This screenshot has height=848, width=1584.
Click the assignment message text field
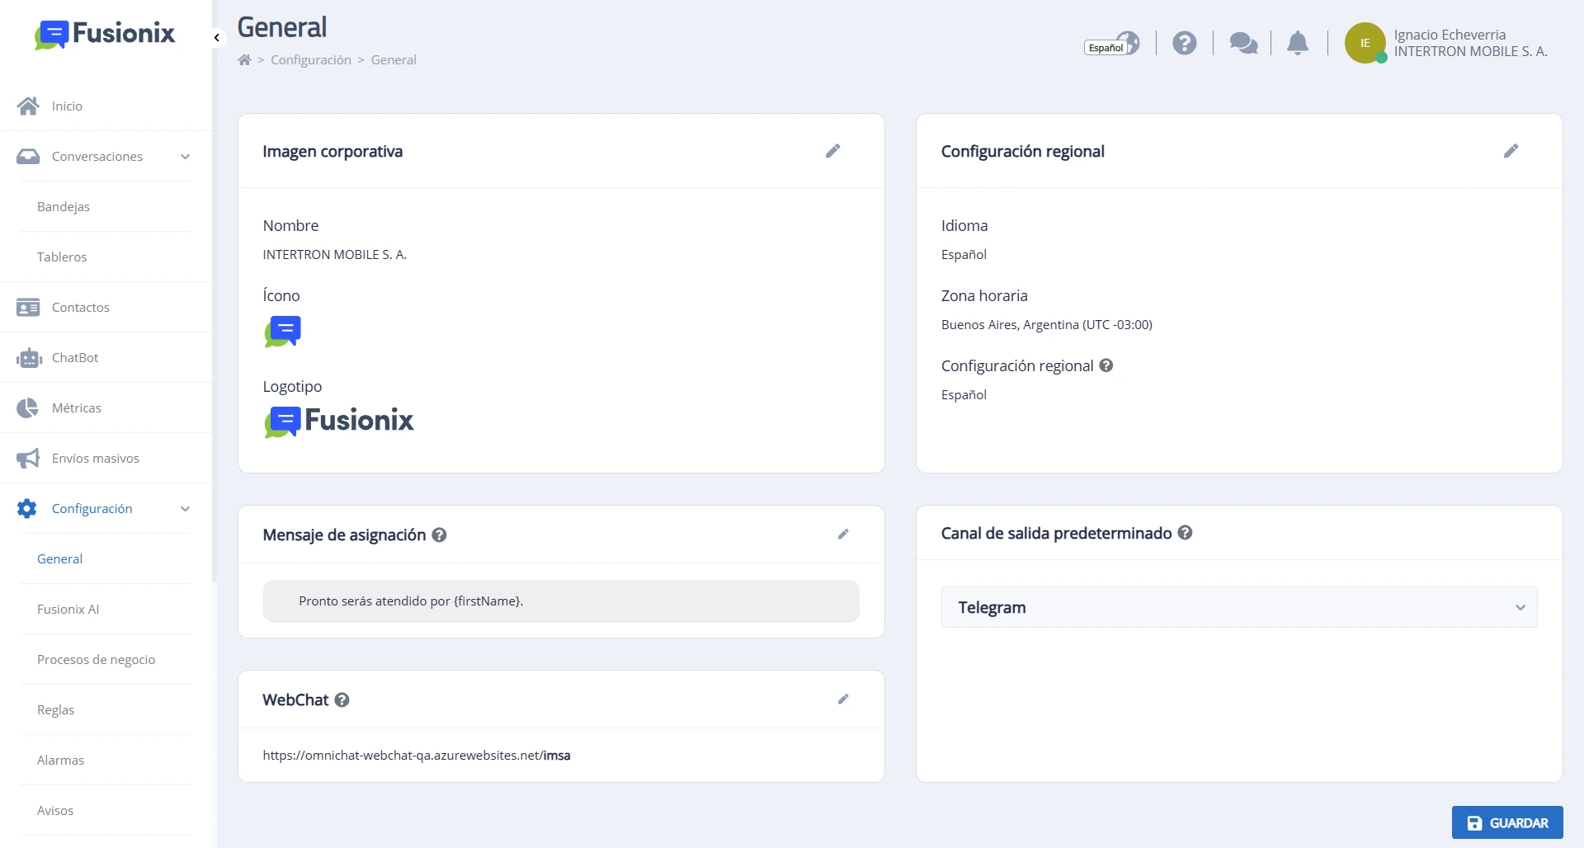(561, 601)
